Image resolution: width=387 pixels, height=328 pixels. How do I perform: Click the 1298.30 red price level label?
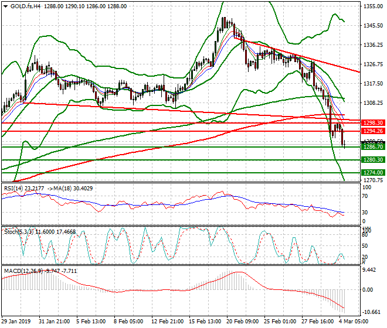[373, 123]
